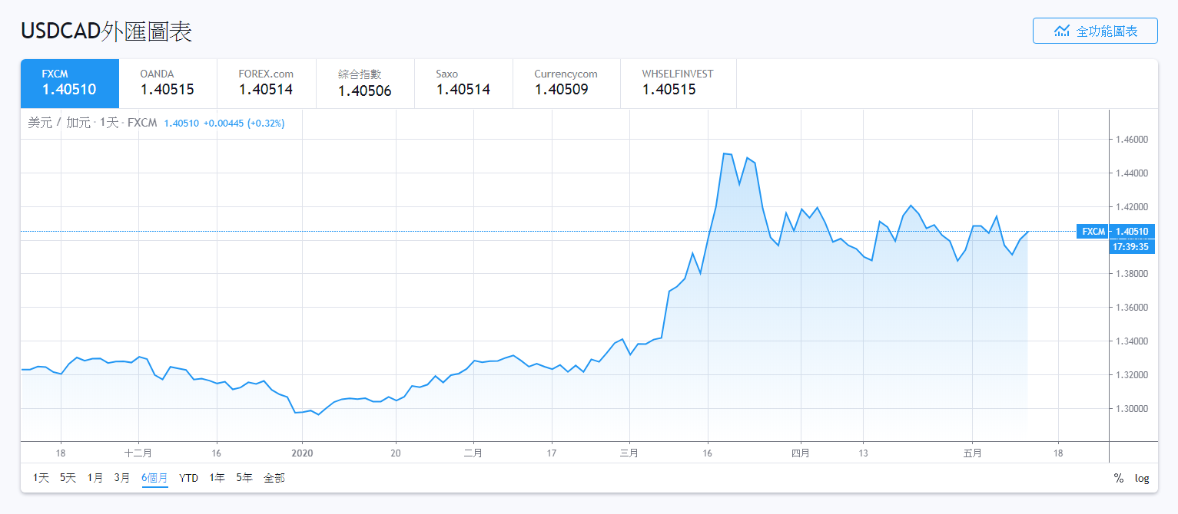
Task: Change chart range to 3月
Action: [x=121, y=478]
